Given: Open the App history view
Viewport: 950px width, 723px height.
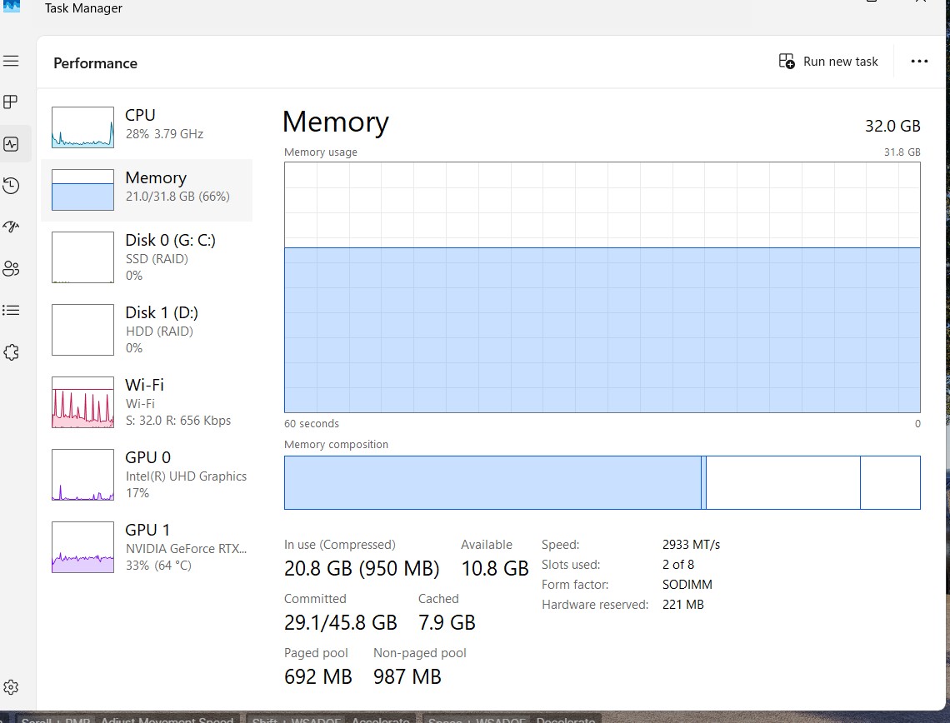Looking at the screenshot, I should click(11, 185).
